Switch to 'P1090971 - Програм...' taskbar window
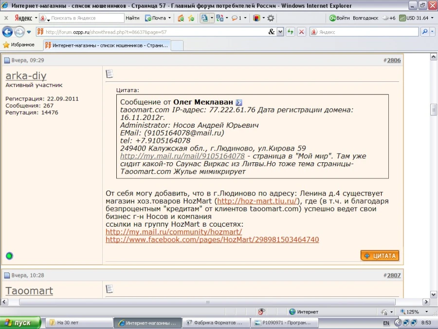 (285, 323)
